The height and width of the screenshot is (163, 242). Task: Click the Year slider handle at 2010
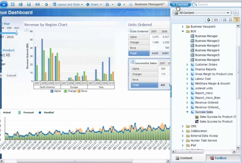tap(16, 33)
